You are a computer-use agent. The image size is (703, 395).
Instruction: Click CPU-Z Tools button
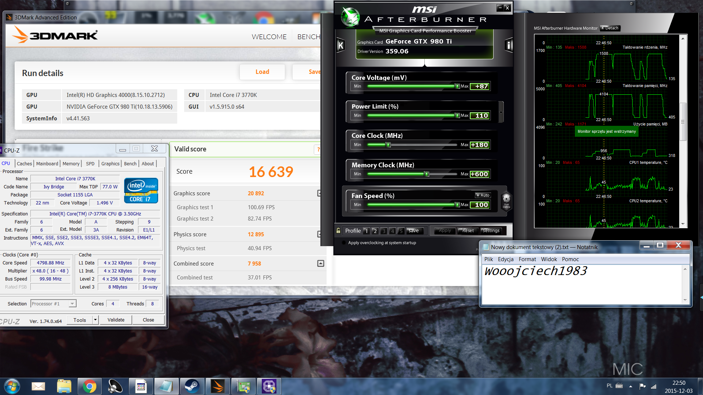pyautogui.click(x=79, y=320)
